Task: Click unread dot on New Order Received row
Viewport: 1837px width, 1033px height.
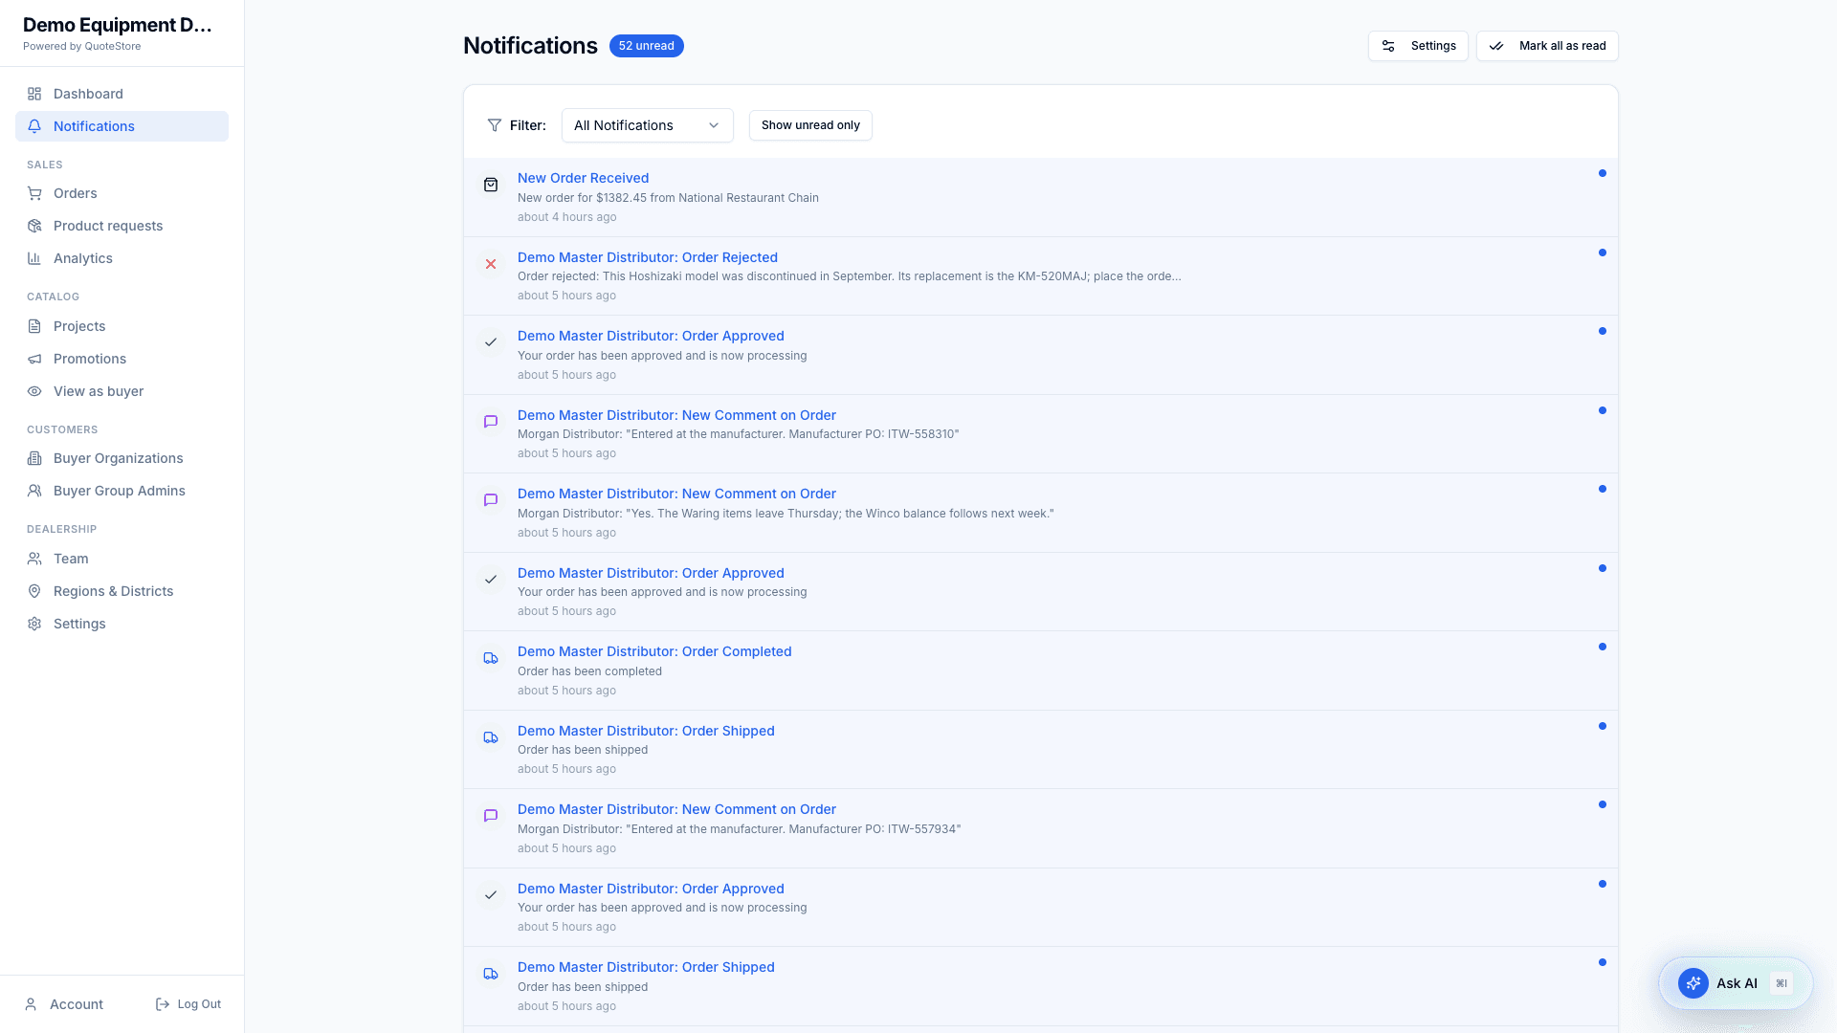Action: (1603, 173)
